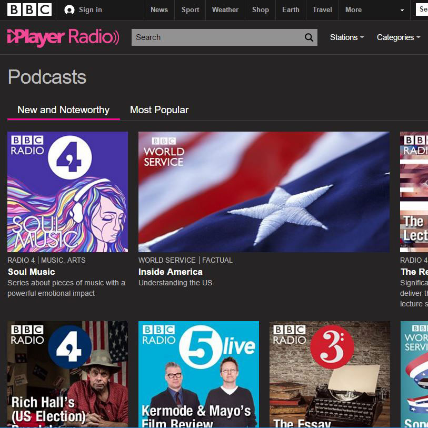Expand the Categories dropdown
The height and width of the screenshot is (428, 428).
(398, 37)
